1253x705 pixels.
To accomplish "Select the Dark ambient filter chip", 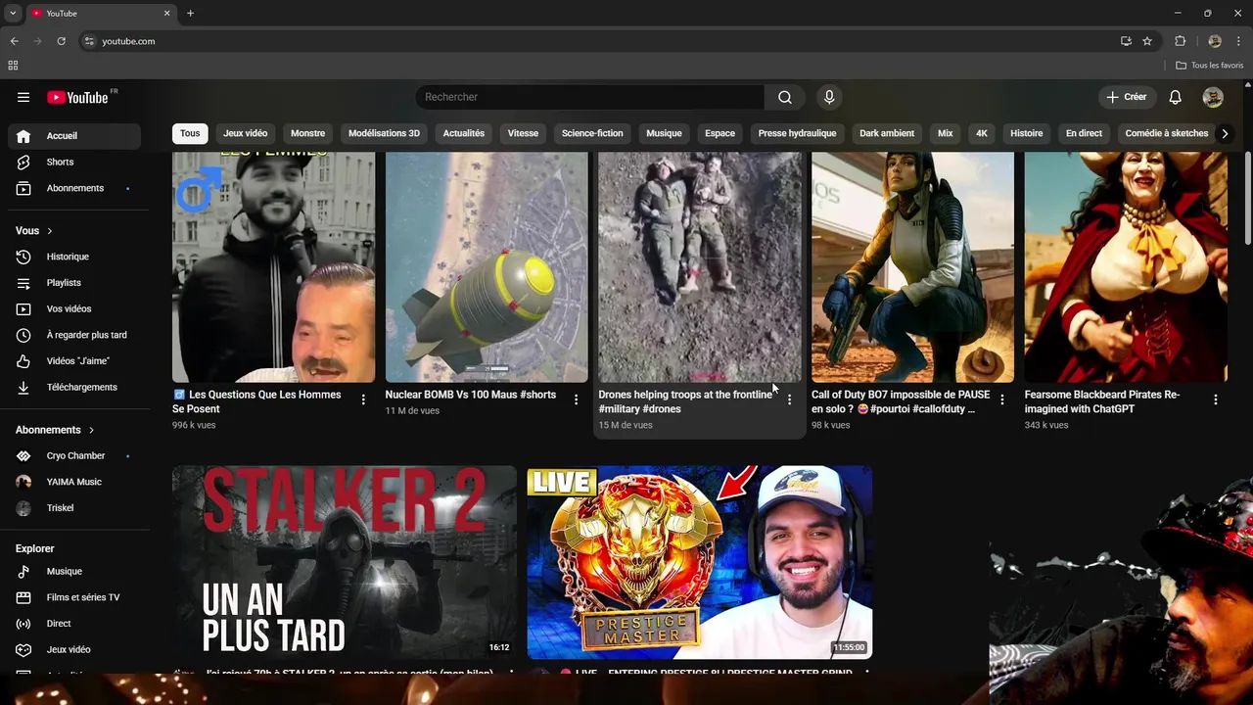I will 887,133.
